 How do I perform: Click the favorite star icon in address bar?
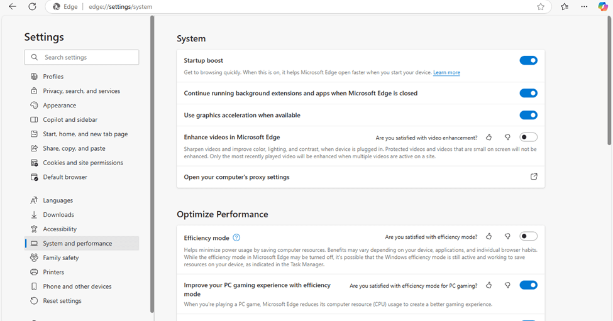[x=541, y=7]
